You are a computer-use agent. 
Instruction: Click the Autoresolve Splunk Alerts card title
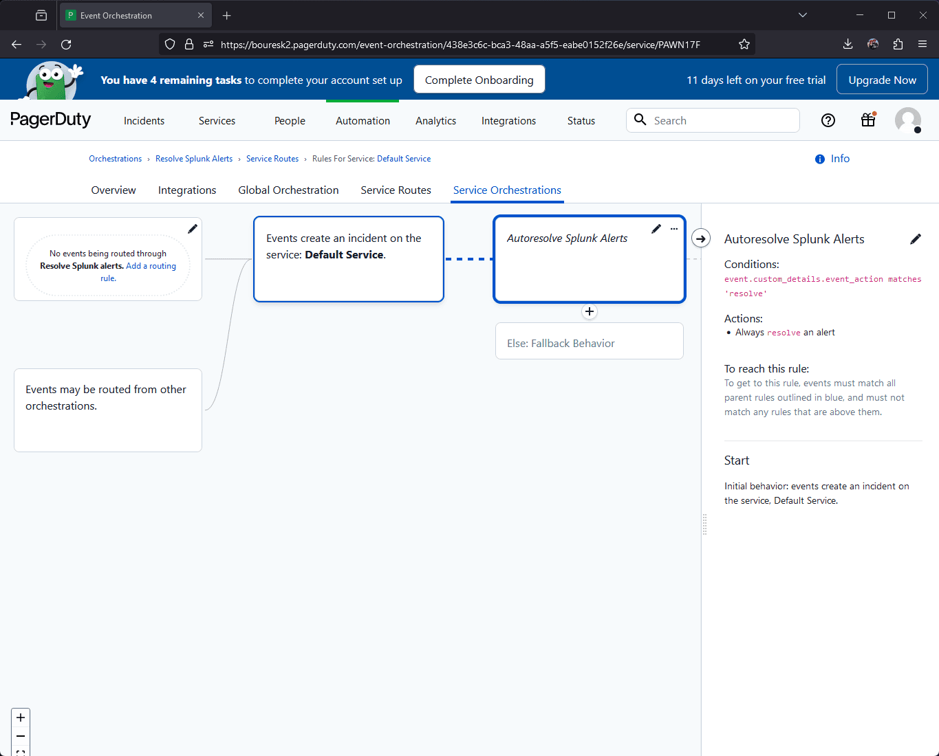point(567,238)
